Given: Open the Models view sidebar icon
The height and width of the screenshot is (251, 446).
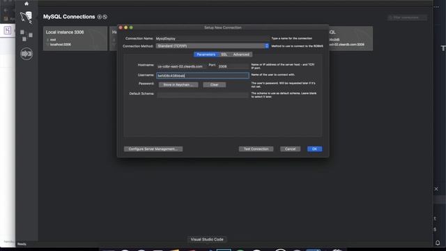Looking at the screenshot, I should (x=26, y=36).
